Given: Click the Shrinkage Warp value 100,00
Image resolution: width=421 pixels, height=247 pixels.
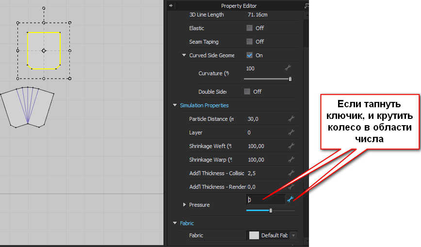Looking at the screenshot, I should point(256,160).
